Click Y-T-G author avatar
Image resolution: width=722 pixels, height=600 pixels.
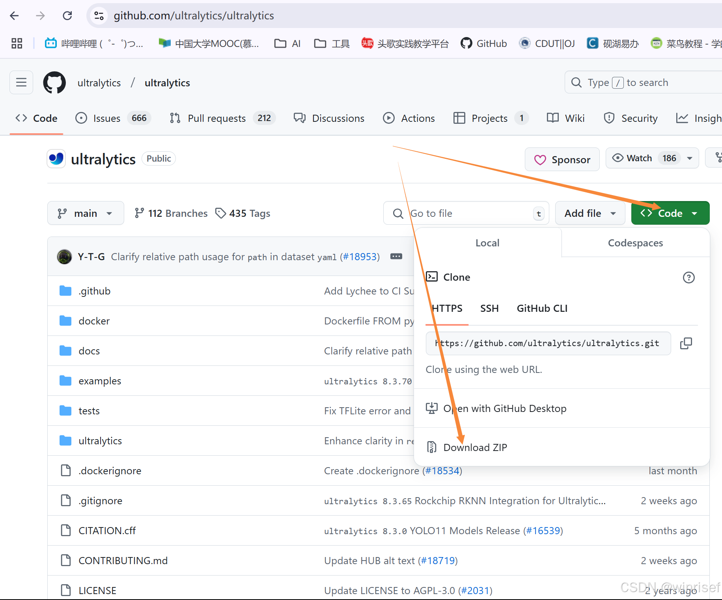point(64,257)
